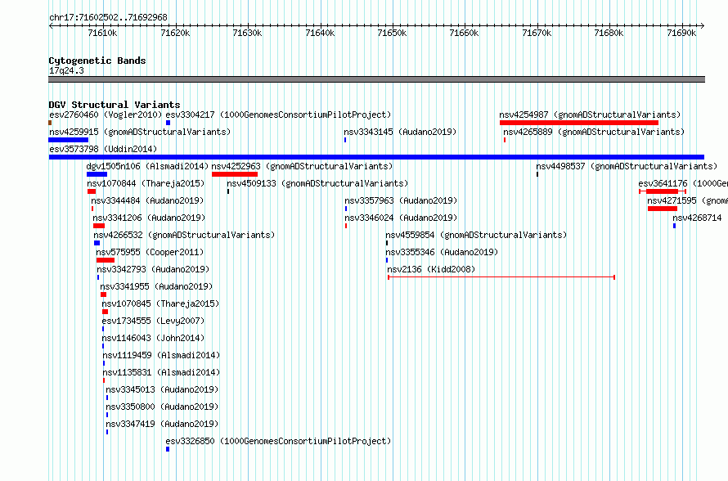Click the 71610k ruler position
Image resolution: width=728 pixels, height=481 pixels.
tap(102, 33)
